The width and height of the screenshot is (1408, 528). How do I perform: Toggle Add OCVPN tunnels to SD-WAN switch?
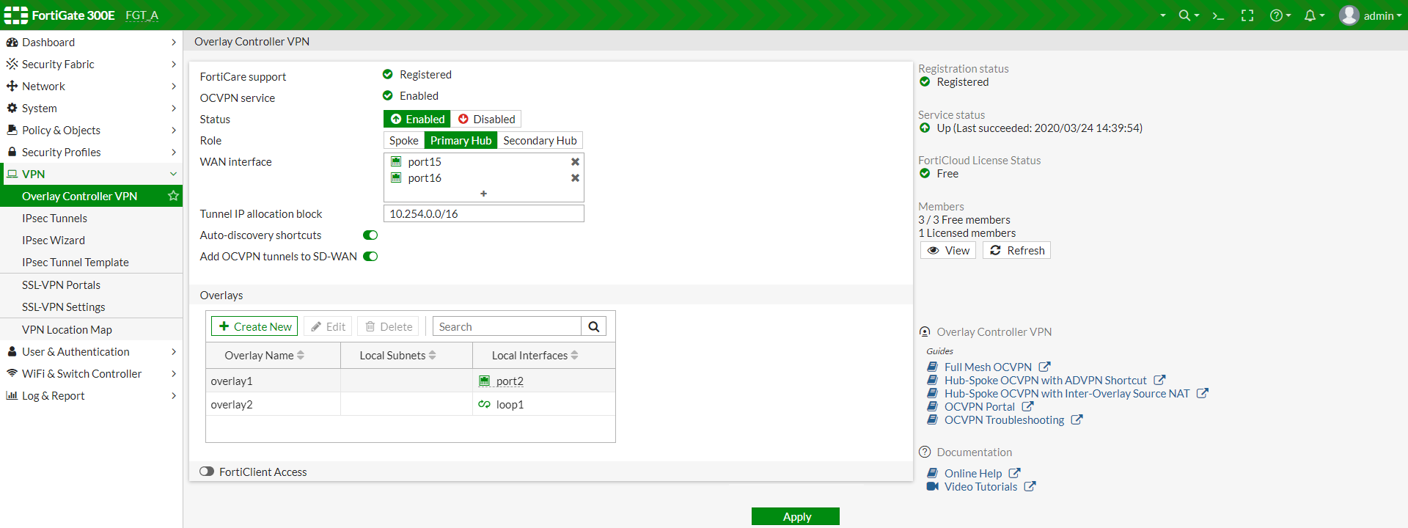[370, 256]
